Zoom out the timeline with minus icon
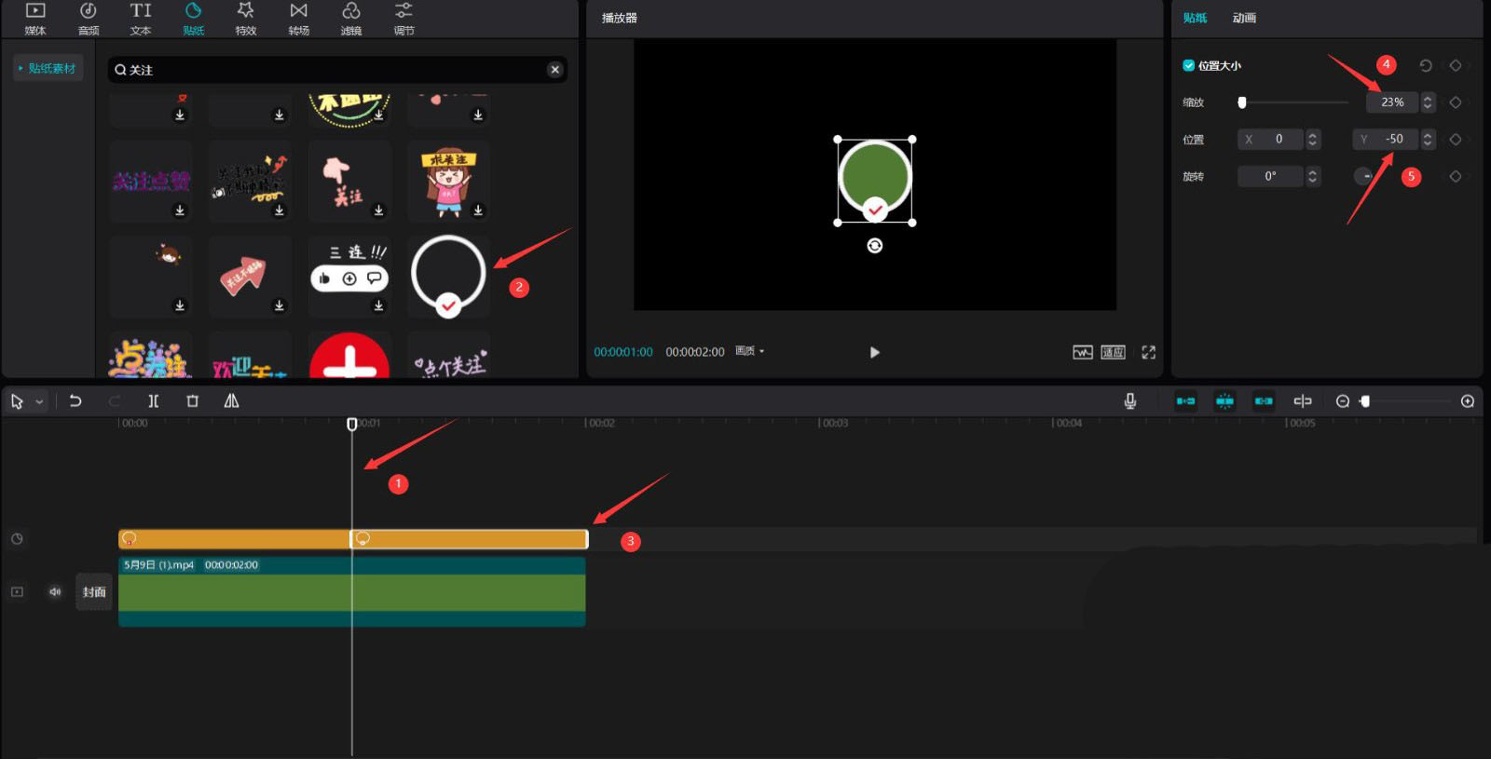Image resolution: width=1491 pixels, height=759 pixels. (1342, 401)
